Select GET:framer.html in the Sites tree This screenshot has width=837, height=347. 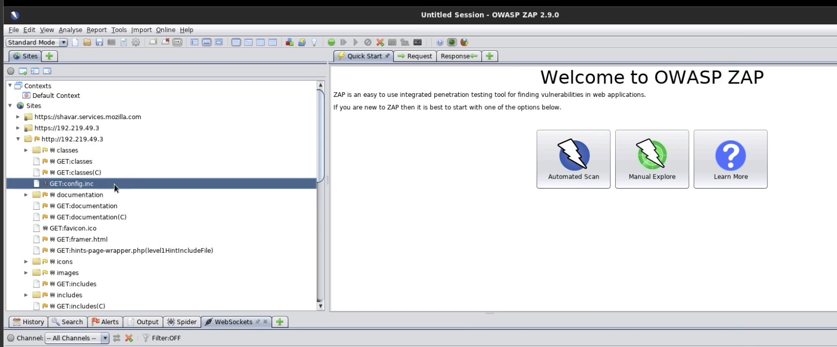[x=82, y=239]
